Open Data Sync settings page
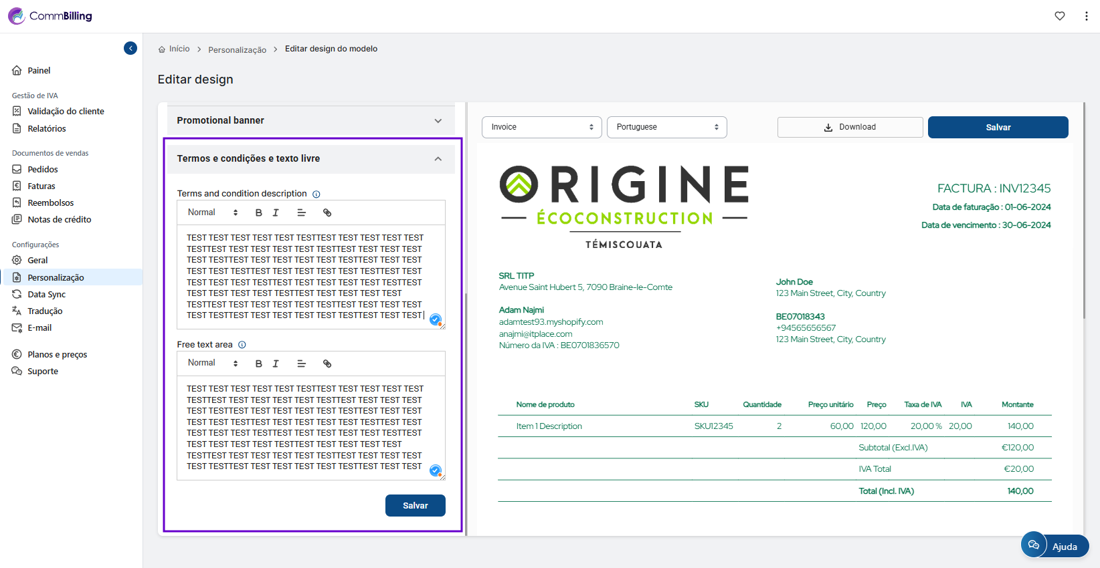The width and height of the screenshot is (1100, 568). click(x=47, y=295)
